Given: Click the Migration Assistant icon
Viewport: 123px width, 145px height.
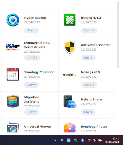Looking at the screenshot, I should point(13,101).
